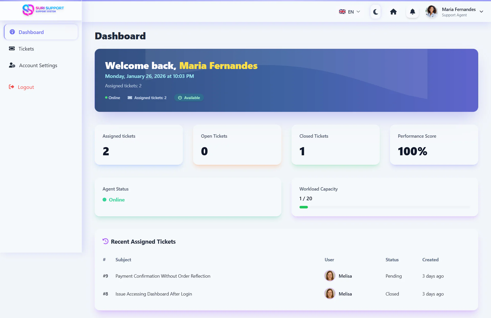Open the notifications bell
The height and width of the screenshot is (318, 491).
412,12
